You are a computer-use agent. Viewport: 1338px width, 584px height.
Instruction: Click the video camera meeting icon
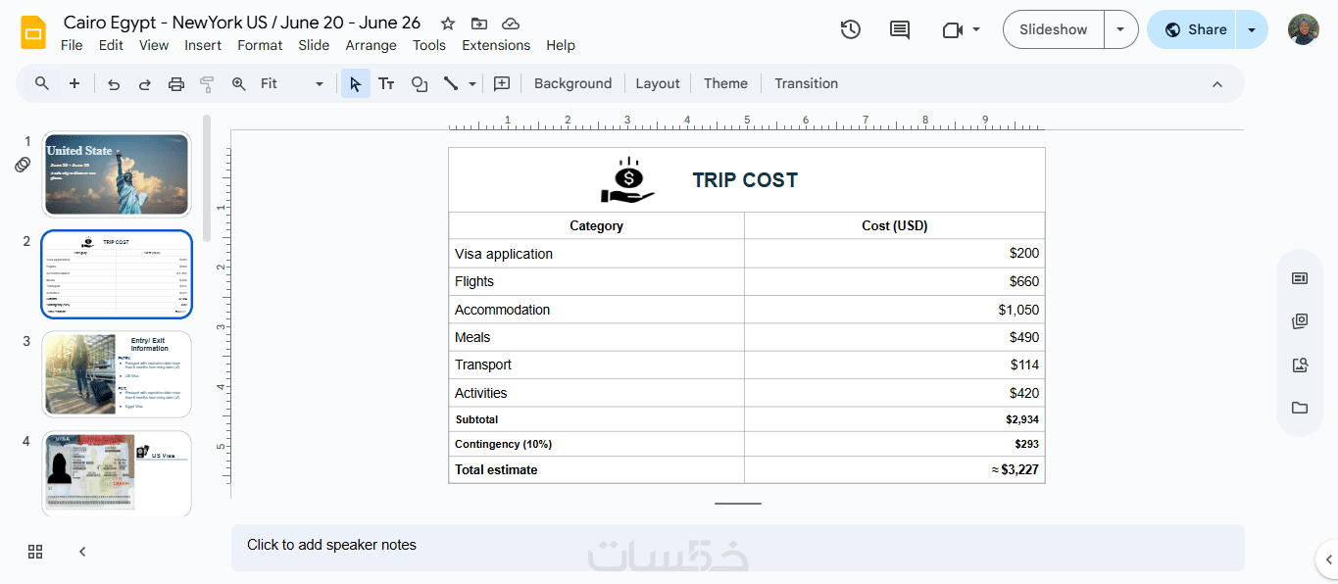coord(952,29)
